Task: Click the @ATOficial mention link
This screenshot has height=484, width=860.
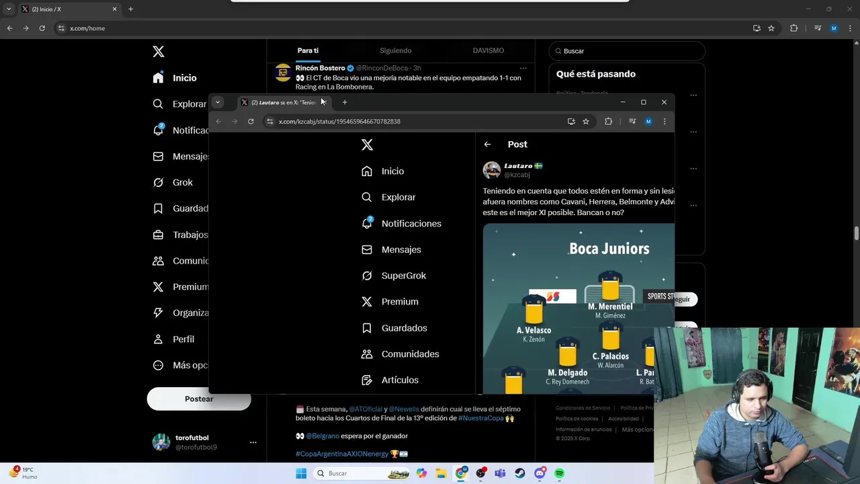Action: [x=365, y=409]
